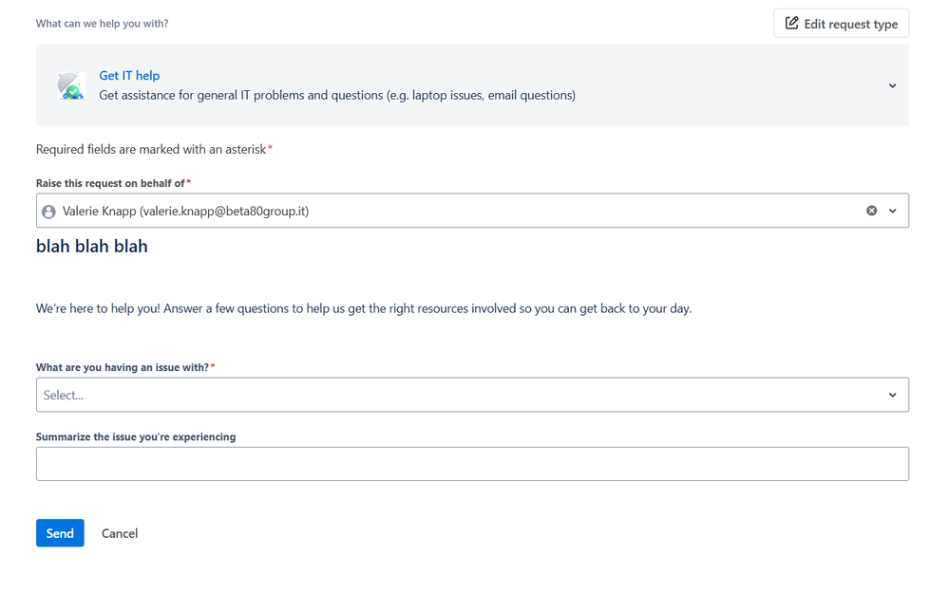Viewport: 949px width, 592px height.
Task: Expand the 'What are you having an issue with?' selector
Action: [891, 395]
